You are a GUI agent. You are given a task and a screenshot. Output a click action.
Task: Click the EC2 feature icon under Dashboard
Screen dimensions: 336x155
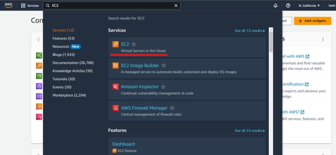point(114,151)
